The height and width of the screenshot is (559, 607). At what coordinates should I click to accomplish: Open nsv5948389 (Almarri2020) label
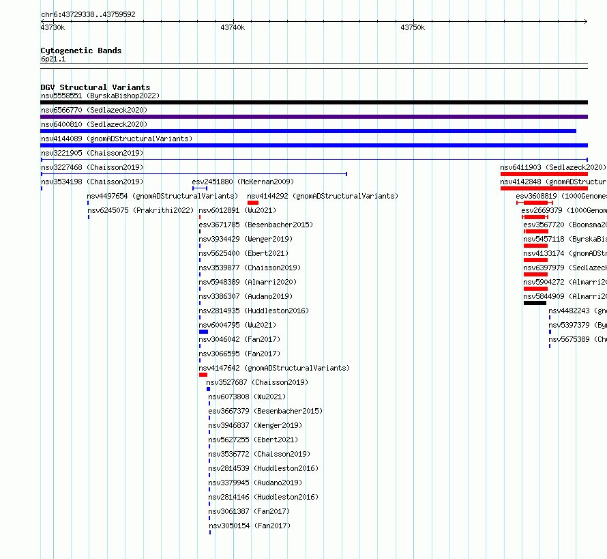coord(248,282)
